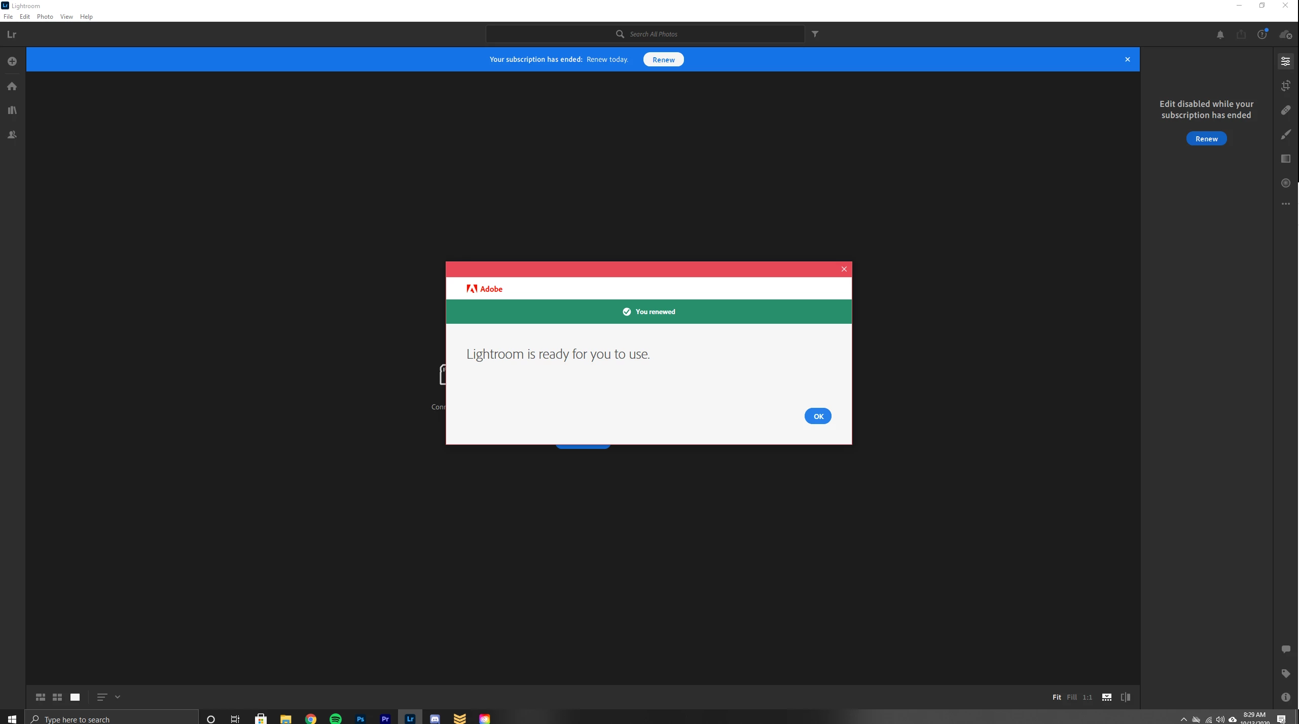The width and height of the screenshot is (1299, 724).
Task: Open the notifications bell icon
Action: click(1220, 34)
